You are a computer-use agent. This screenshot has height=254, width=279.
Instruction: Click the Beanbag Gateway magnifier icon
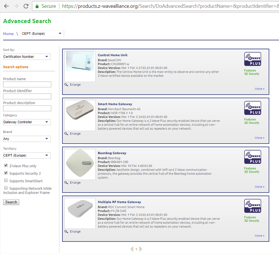[x=66, y=183]
